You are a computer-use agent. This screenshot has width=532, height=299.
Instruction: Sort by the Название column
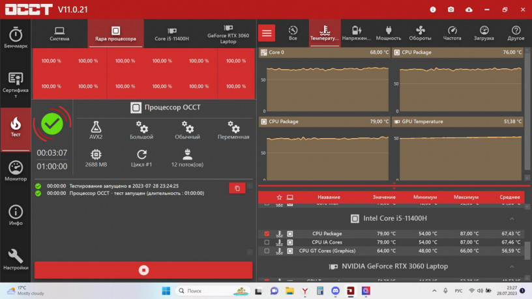[x=329, y=197]
